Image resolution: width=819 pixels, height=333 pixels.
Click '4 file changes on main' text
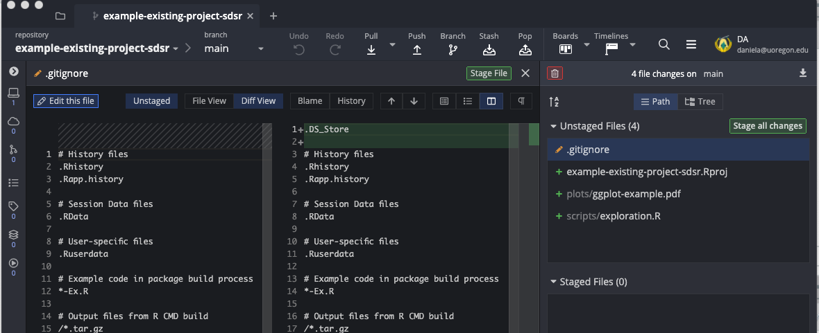pyautogui.click(x=677, y=74)
